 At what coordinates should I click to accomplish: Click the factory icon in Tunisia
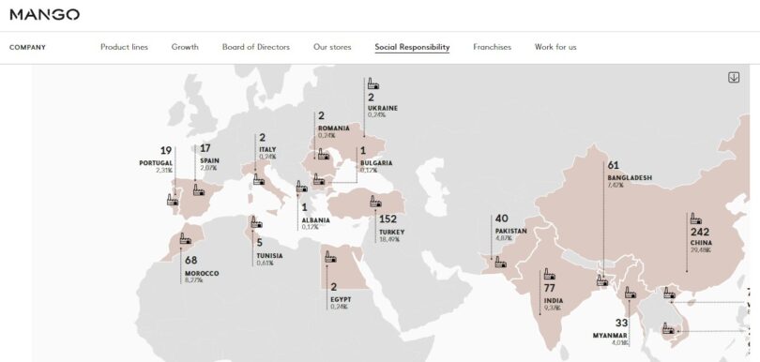coord(256,222)
